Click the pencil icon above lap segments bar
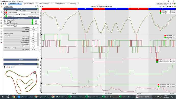Image resolution: width=176 pixels, height=99 pixels. pos(41,7)
